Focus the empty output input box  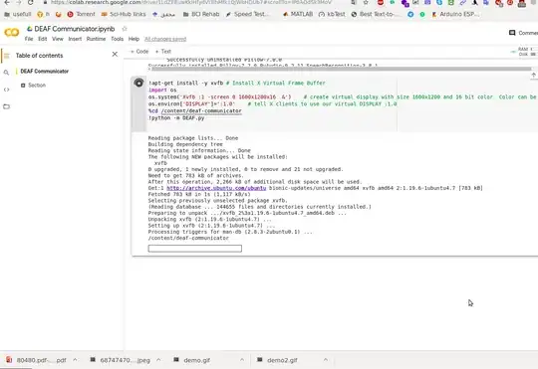[x=195, y=249]
